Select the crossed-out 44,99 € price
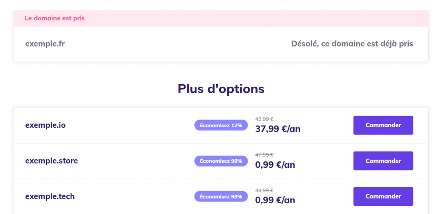The height and width of the screenshot is (214, 441). 264,190
